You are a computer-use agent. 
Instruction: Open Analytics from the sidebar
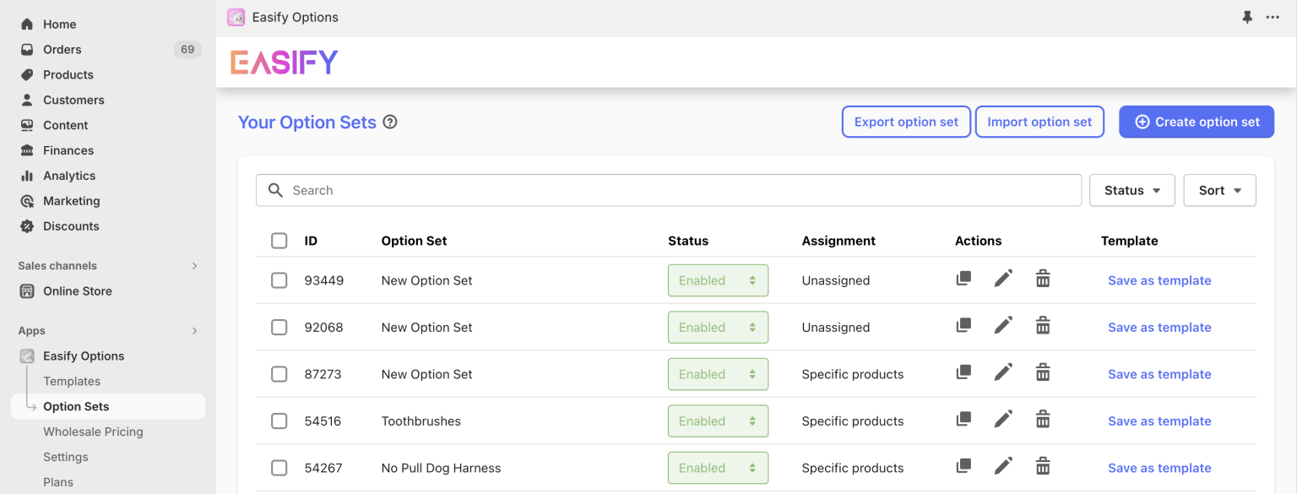click(67, 176)
